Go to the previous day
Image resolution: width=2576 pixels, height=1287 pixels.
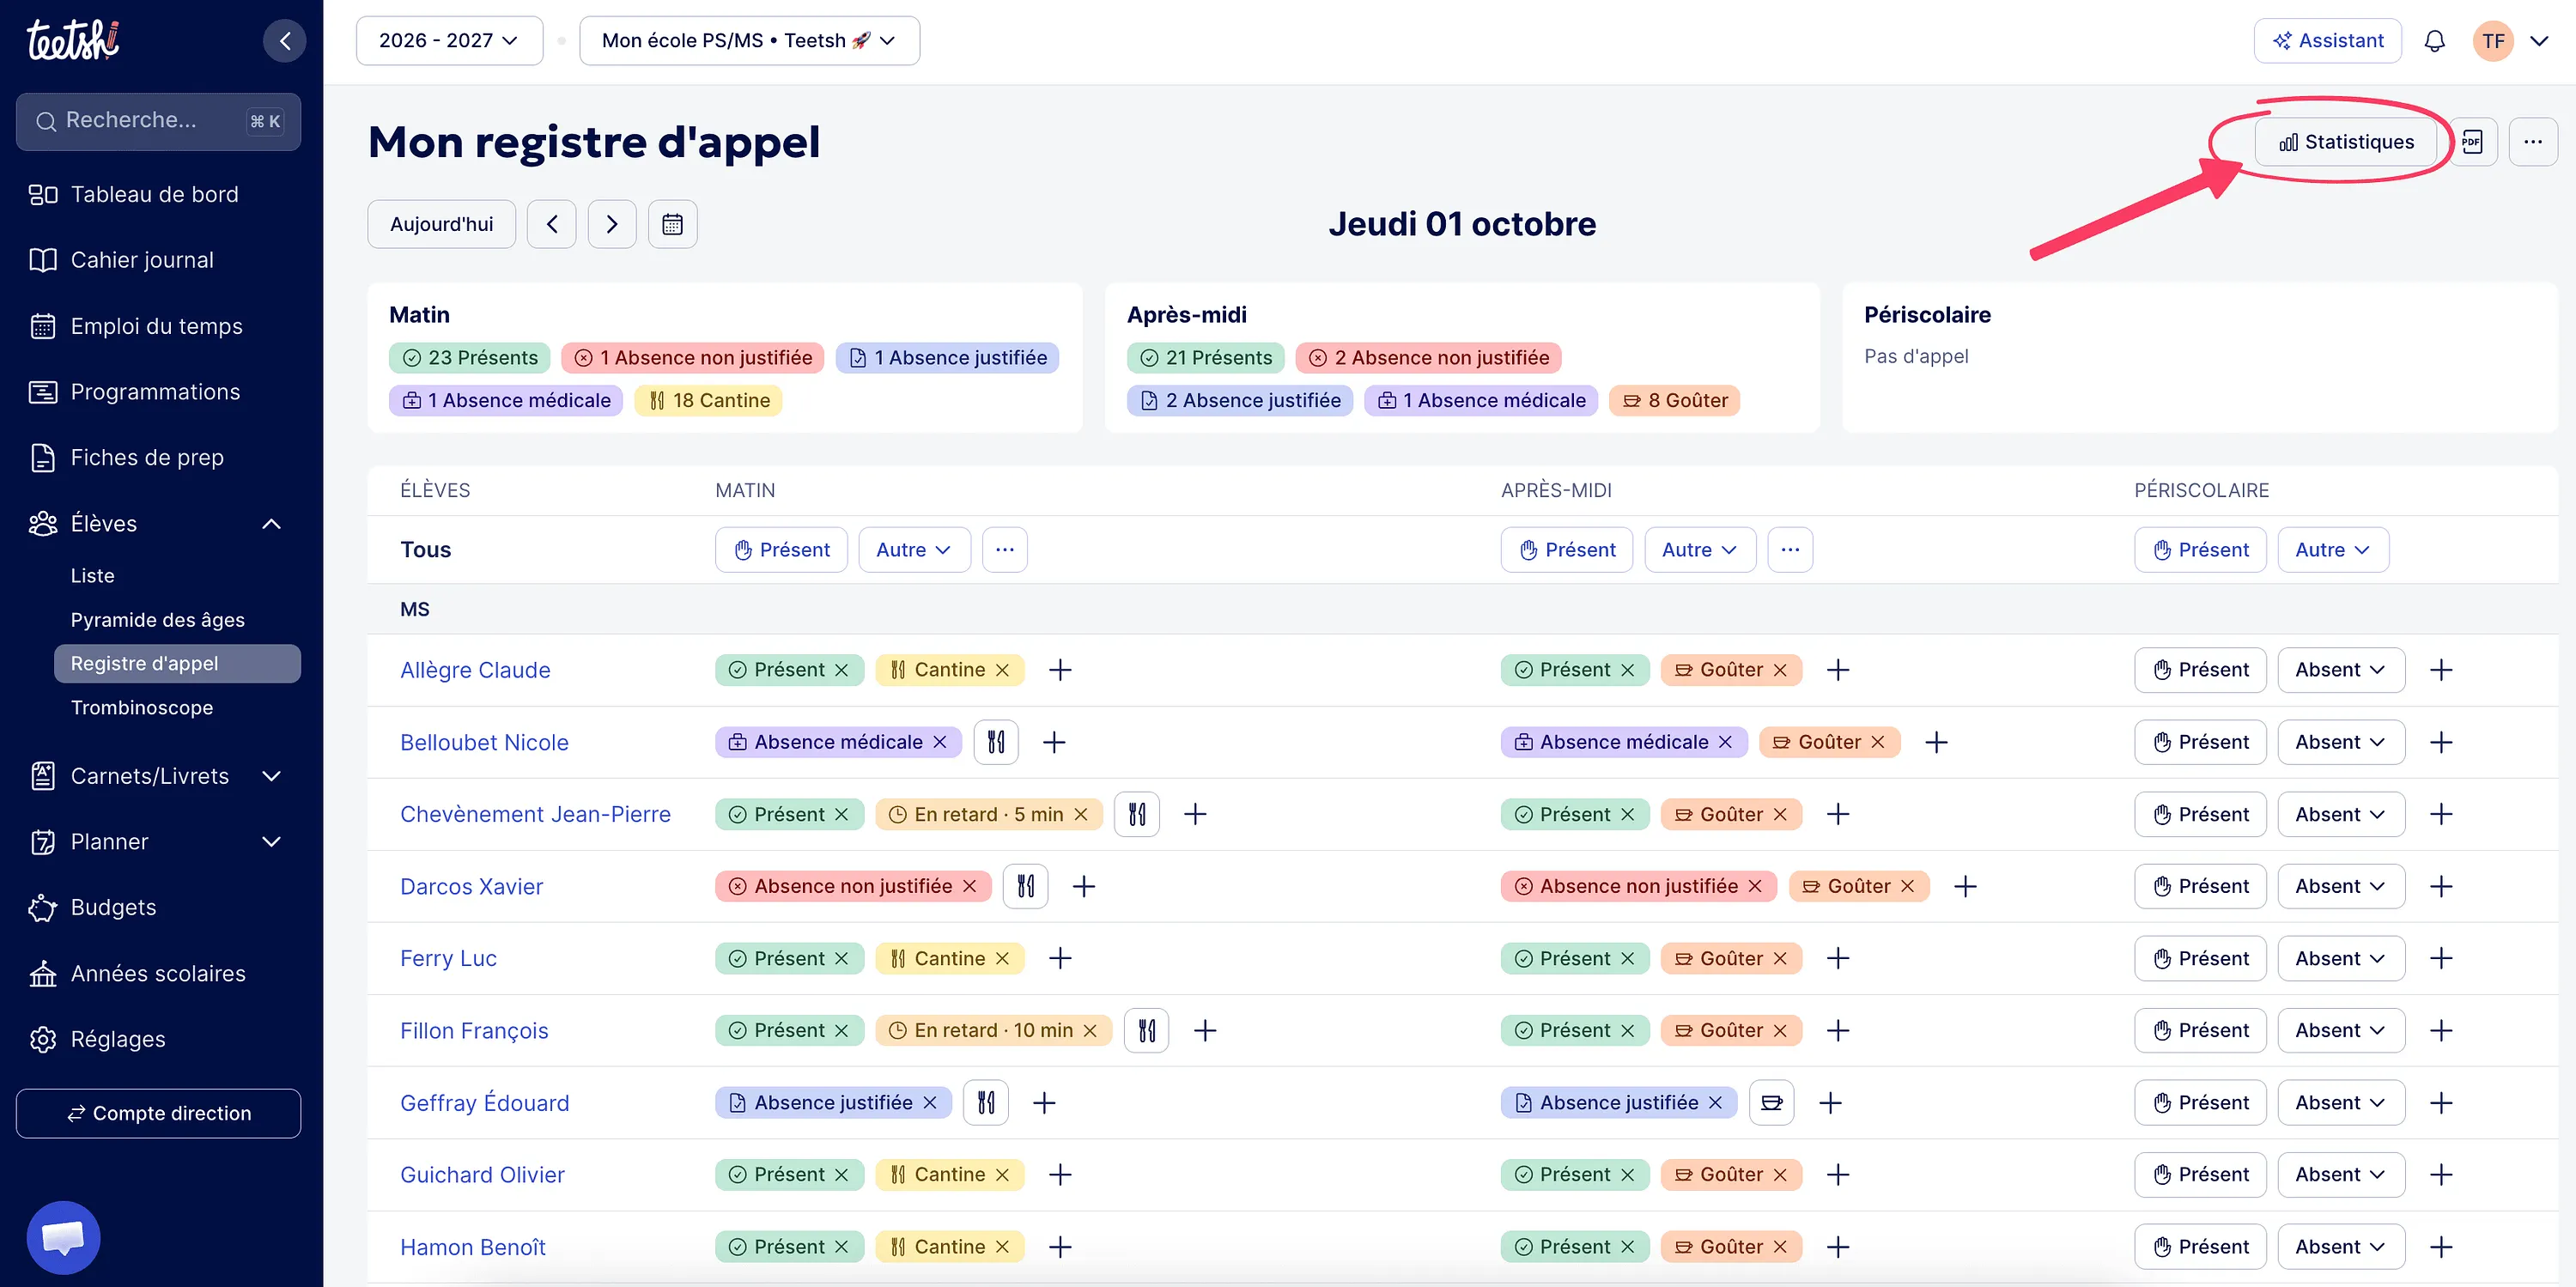pyautogui.click(x=552, y=224)
